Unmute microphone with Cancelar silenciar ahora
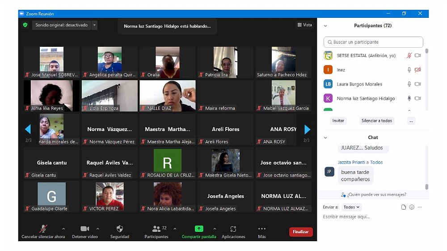Screen dimensions: 447x251 tap(43, 229)
